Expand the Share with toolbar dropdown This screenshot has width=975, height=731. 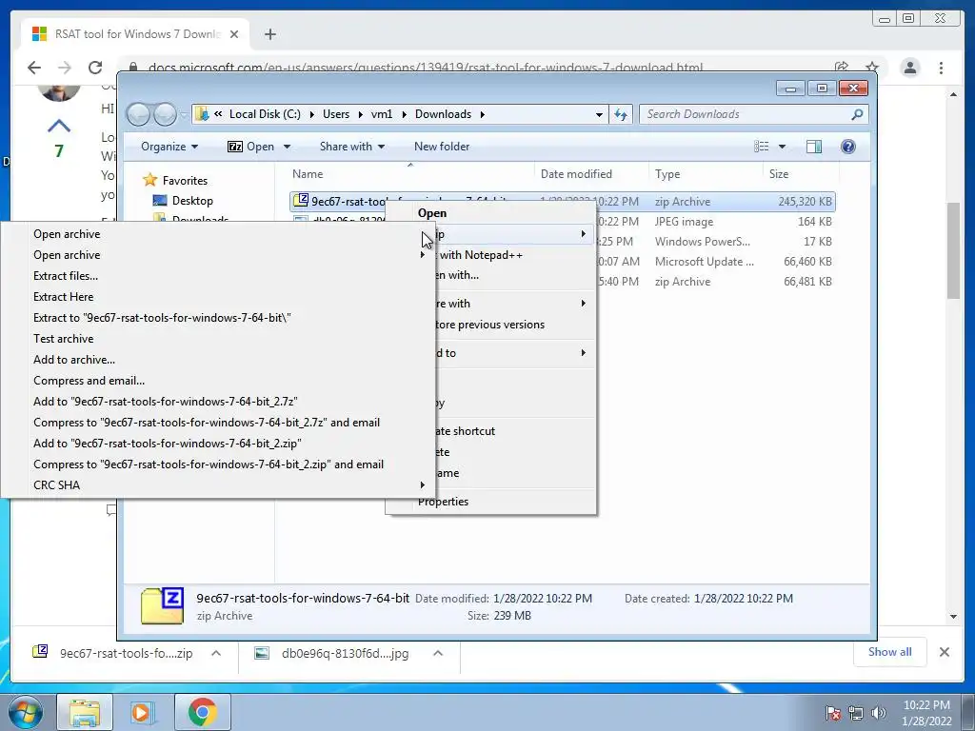pyautogui.click(x=352, y=147)
